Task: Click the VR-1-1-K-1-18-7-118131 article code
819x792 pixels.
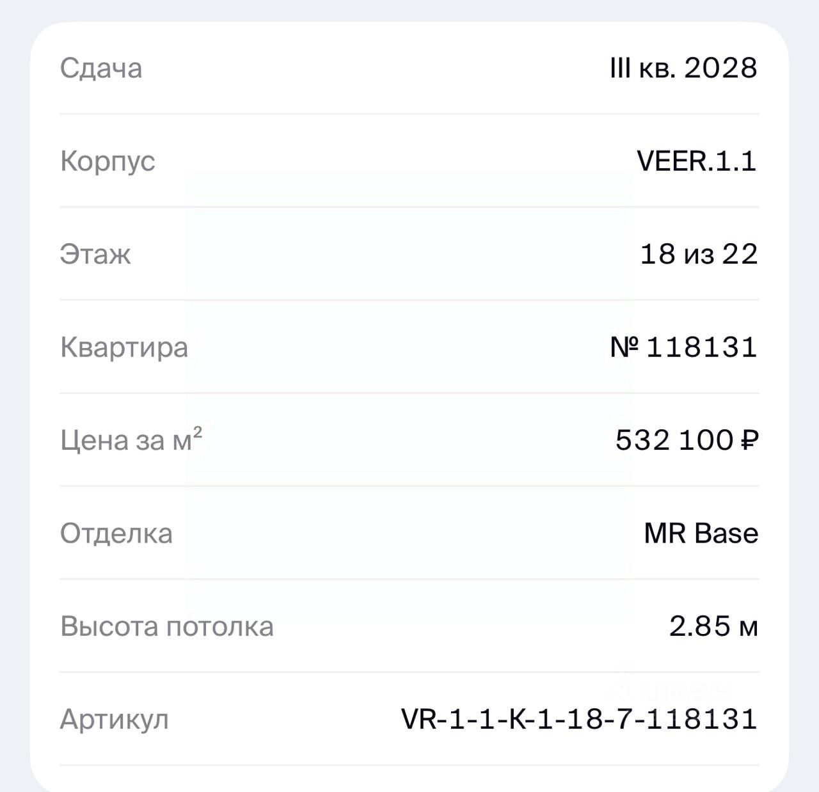Action: pos(579,719)
